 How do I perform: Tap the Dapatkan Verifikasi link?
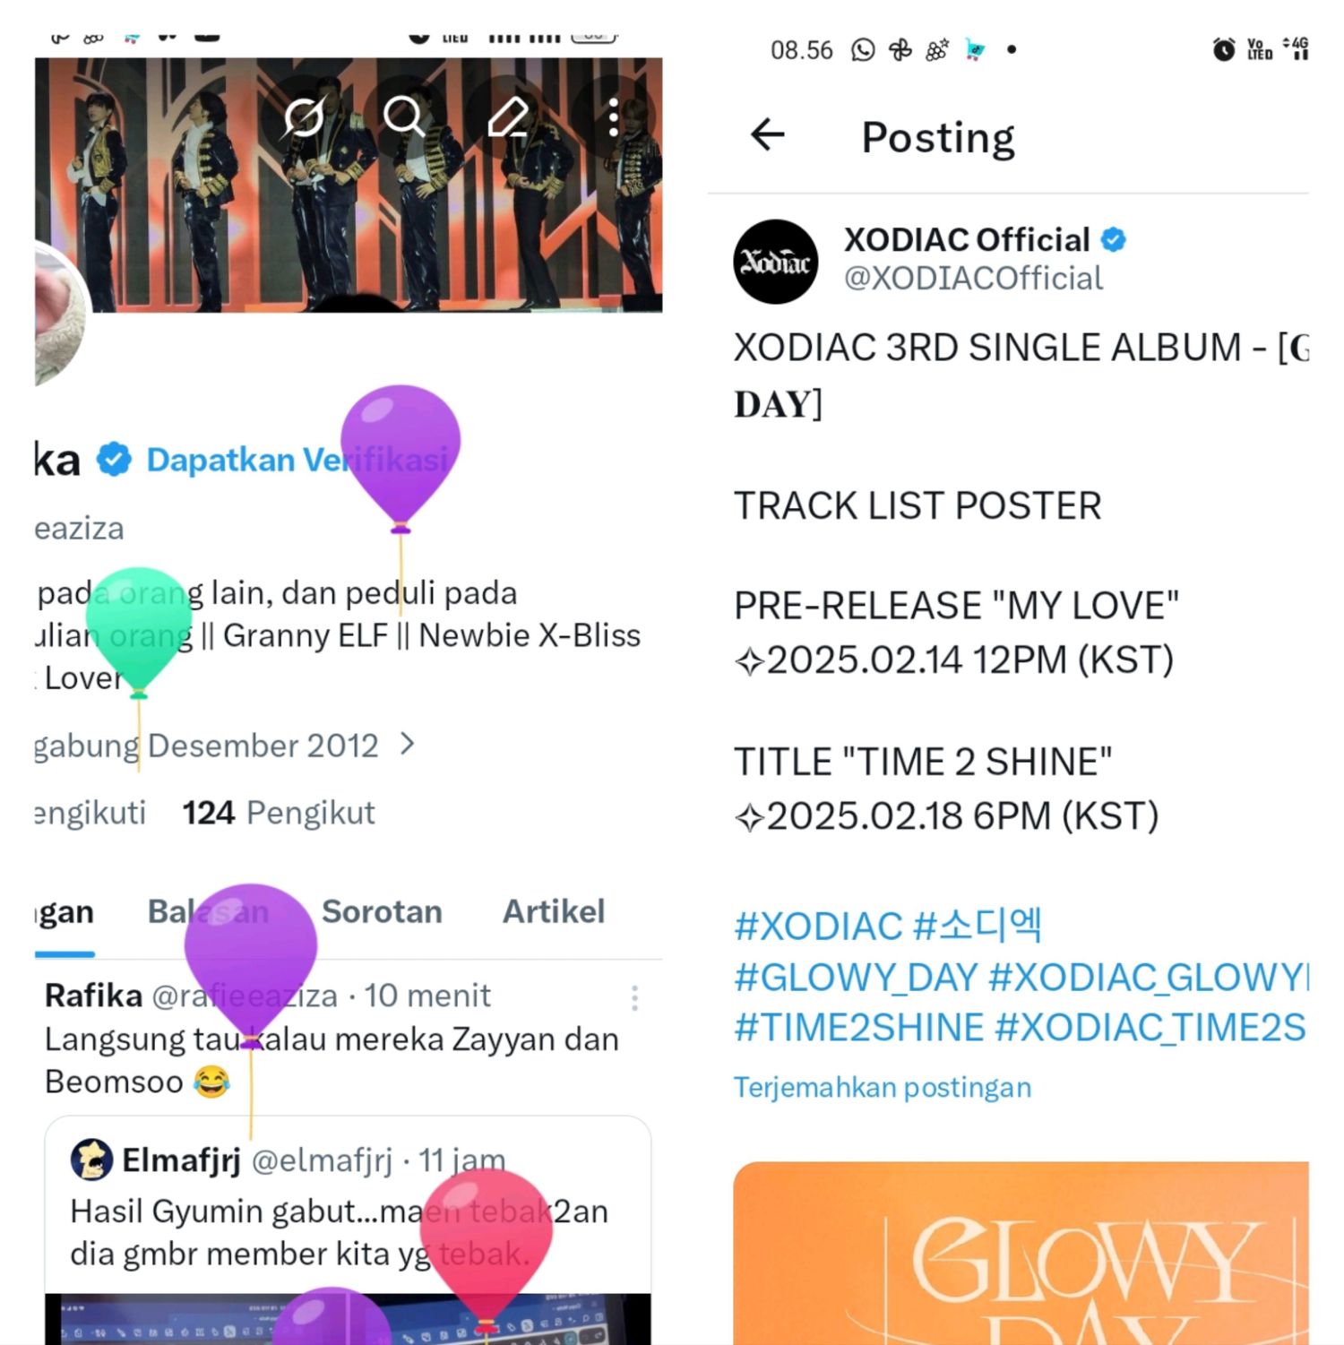(297, 460)
